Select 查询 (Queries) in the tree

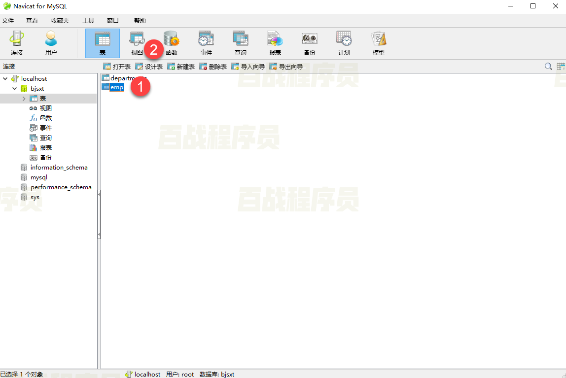[45, 138]
